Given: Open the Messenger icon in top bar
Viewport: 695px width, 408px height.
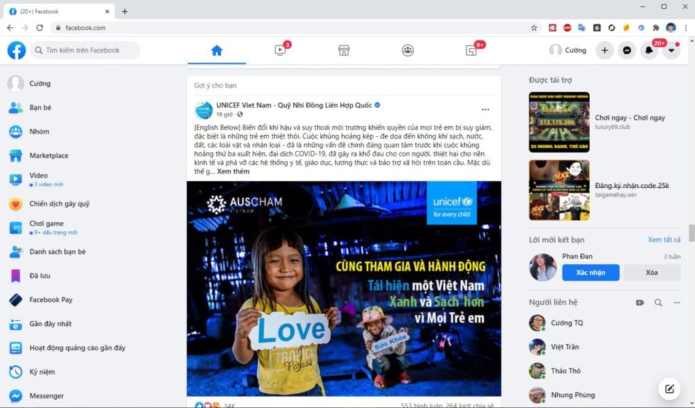Looking at the screenshot, I should click(626, 50).
